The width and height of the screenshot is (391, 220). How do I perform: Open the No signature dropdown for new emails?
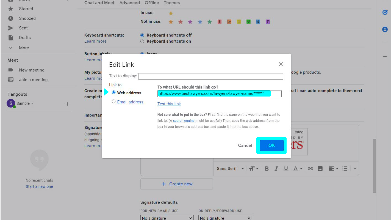click(167, 218)
